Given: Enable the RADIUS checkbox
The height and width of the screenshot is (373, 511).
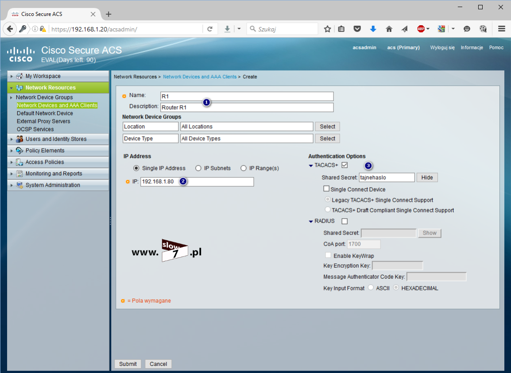Looking at the screenshot, I should [x=345, y=221].
